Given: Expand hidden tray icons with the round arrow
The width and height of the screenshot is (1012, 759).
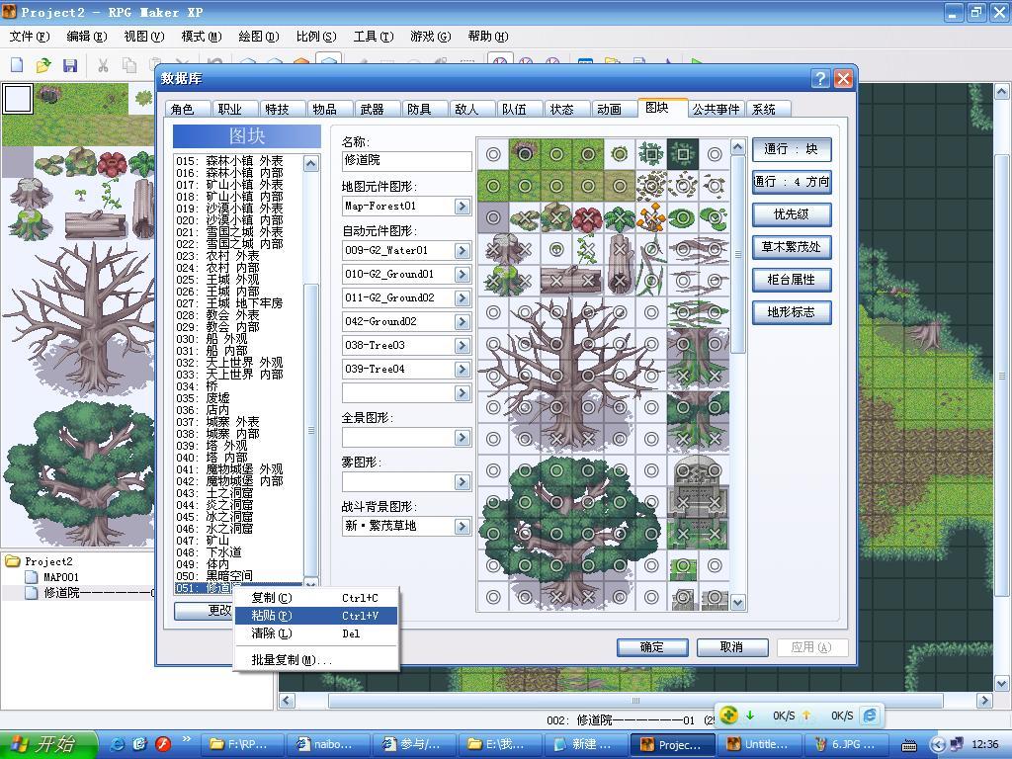Looking at the screenshot, I should [x=939, y=745].
